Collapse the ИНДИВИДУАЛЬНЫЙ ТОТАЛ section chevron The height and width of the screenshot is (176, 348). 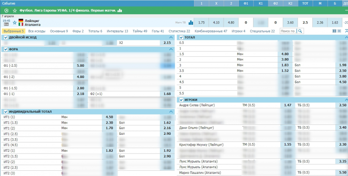[171, 112]
